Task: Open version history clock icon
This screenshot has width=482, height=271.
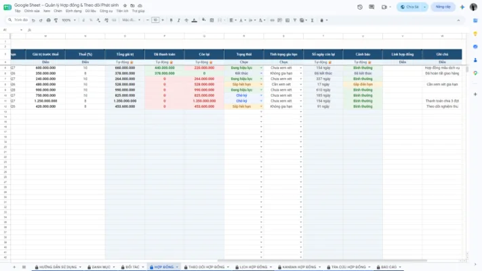Action: point(360,7)
